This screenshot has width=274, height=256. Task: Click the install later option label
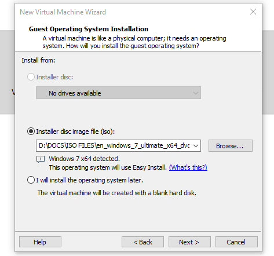click(x=90, y=180)
